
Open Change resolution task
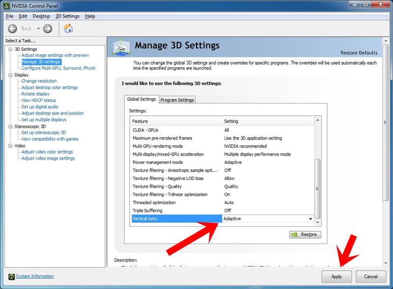pyautogui.click(x=39, y=81)
